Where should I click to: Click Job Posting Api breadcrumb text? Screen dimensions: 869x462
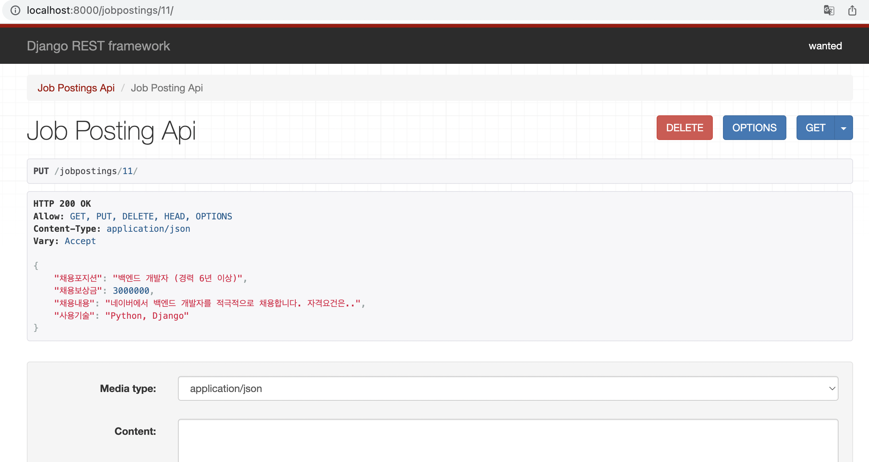tap(167, 88)
